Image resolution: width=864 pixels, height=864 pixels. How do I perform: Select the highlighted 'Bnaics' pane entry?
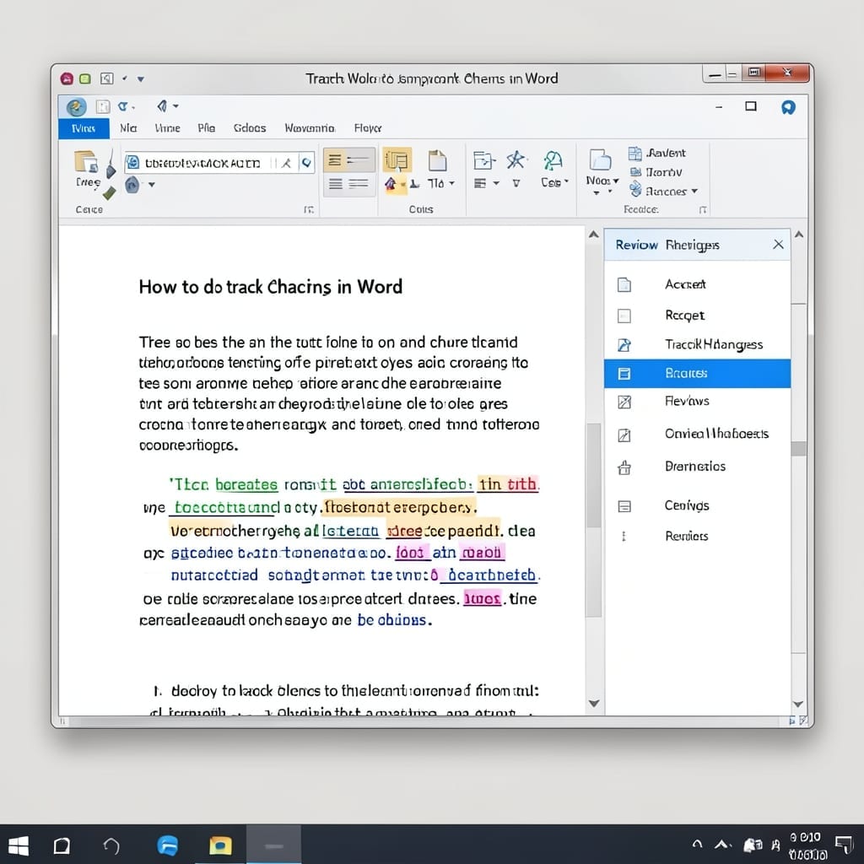pyautogui.click(x=697, y=373)
